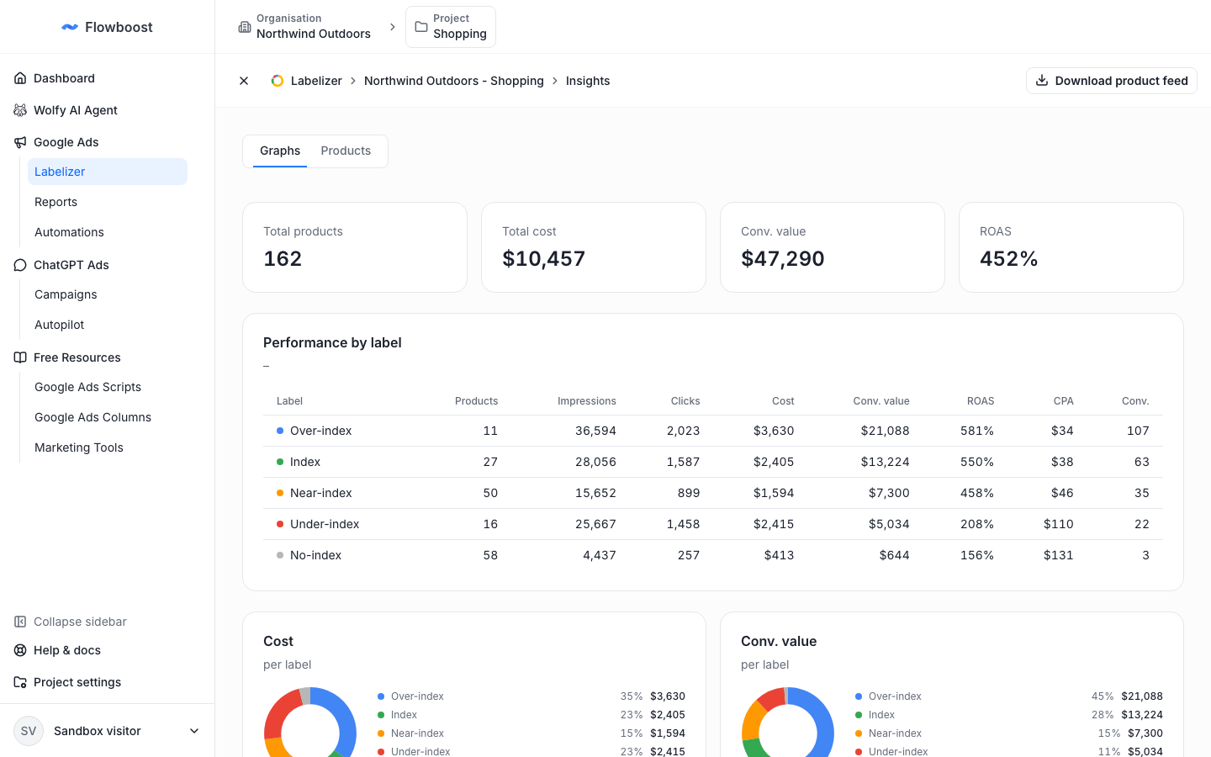Click the Conv. value donut chart
The height and width of the screenshot is (757, 1211).
click(x=788, y=723)
